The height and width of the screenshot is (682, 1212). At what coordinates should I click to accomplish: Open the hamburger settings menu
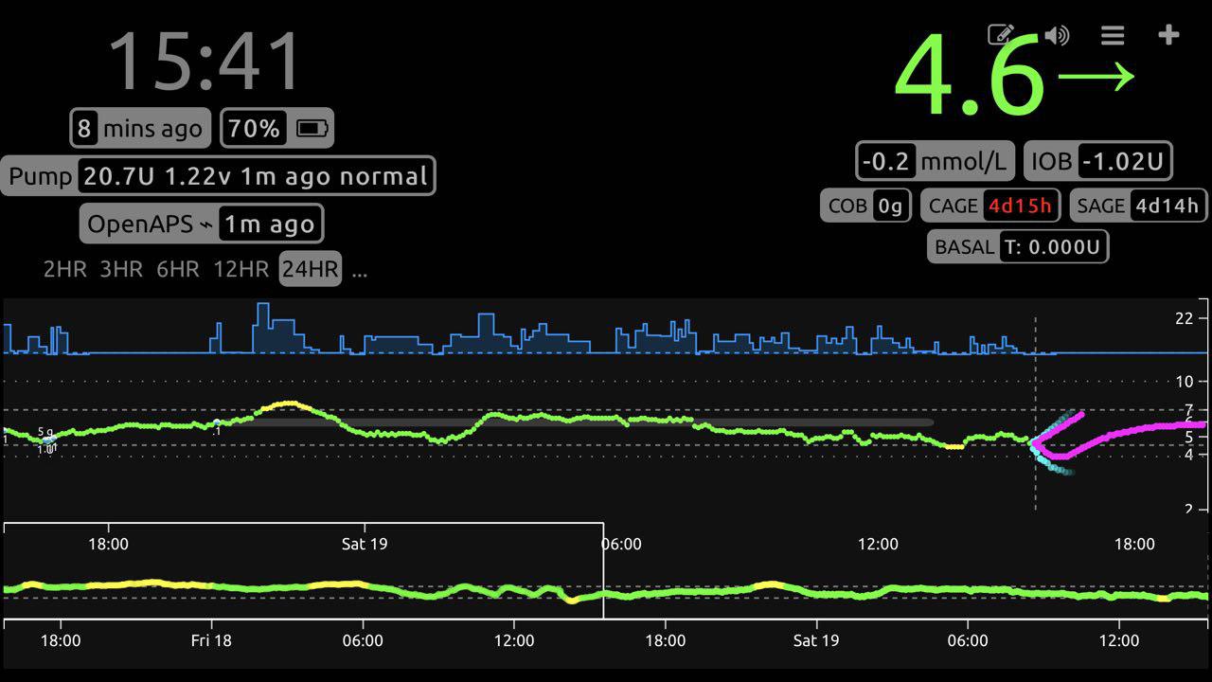1113,35
